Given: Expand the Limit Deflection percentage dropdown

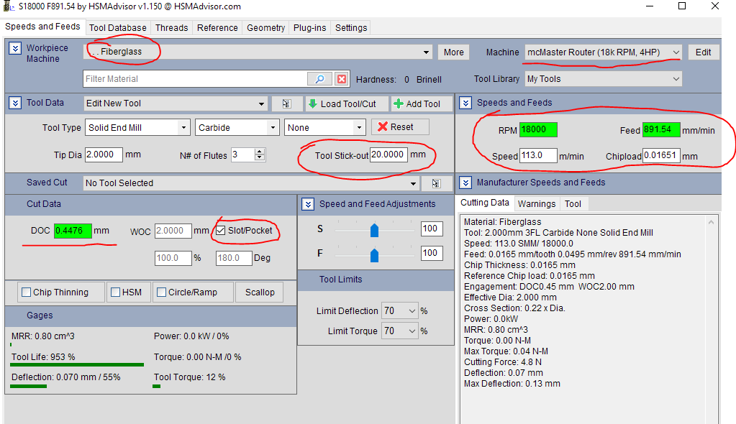Looking at the screenshot, I should coord(412,311).
